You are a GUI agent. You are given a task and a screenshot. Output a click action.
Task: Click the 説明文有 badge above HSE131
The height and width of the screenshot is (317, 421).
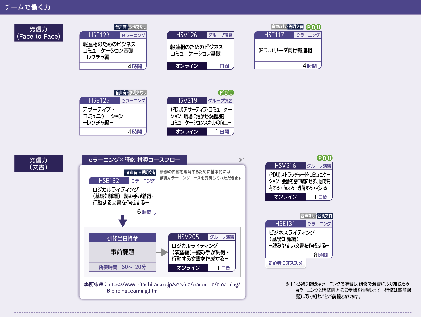325,216
